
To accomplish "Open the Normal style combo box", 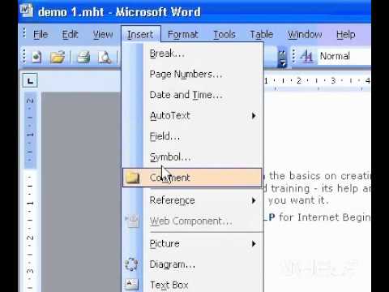I will tap(344, 56).
